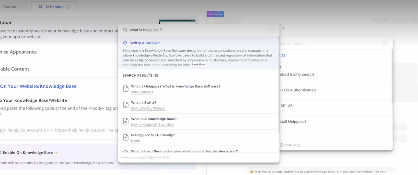This screenshot has height=175, width=418.
Task: Click info icon next to AI Chatbot tab
Action: [x=21, y=7]
